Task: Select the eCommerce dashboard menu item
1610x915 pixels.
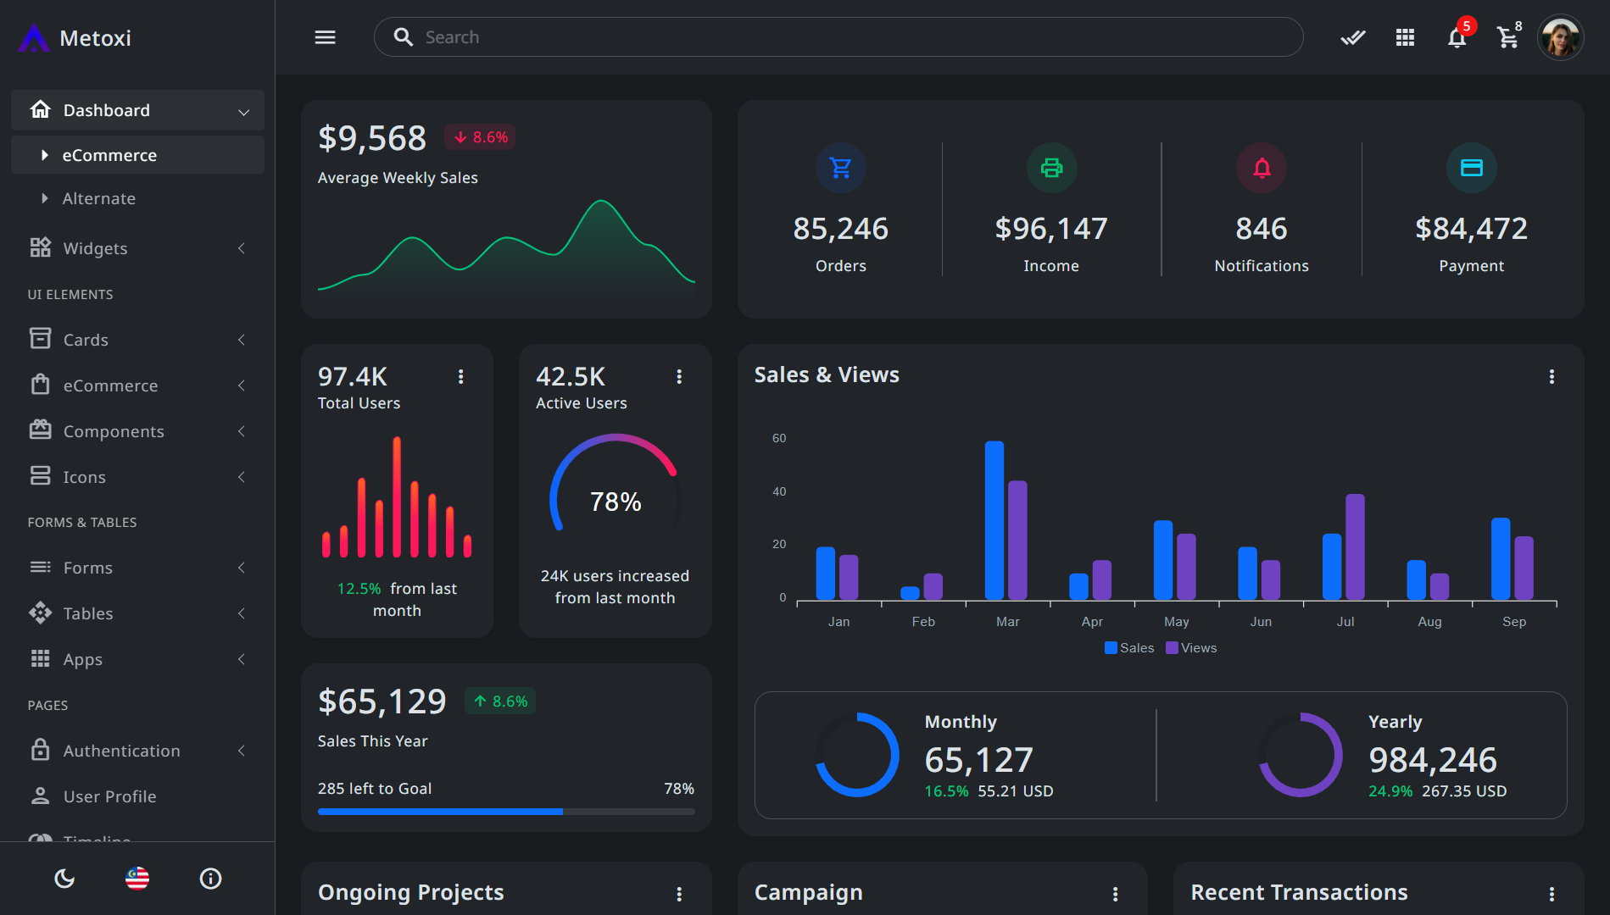Action: pos(109,155)
